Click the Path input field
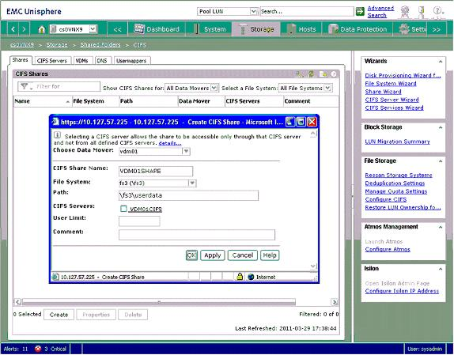This screenshot has width=454, height=355. [188, 195]
